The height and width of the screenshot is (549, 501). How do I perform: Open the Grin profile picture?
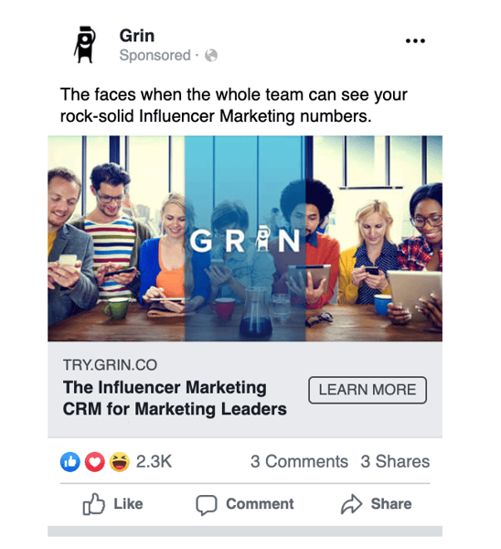click(x=84, y=45)
